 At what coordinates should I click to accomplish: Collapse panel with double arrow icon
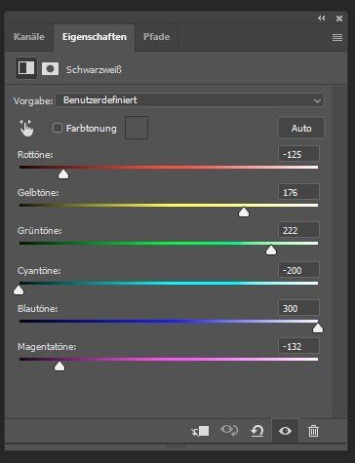[x=322, y=19]
